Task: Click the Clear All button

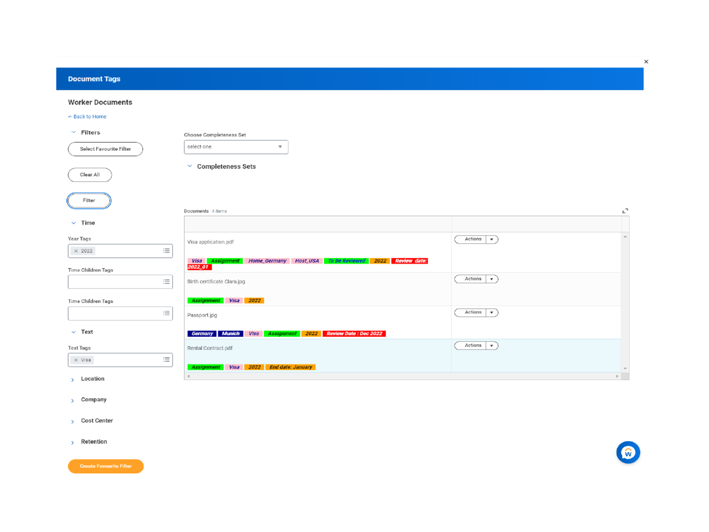Action: click(90, 174)
